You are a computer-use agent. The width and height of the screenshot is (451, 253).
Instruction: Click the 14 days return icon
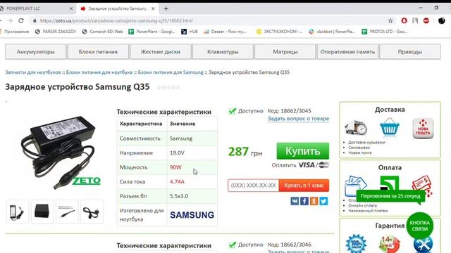pos(390,244)
